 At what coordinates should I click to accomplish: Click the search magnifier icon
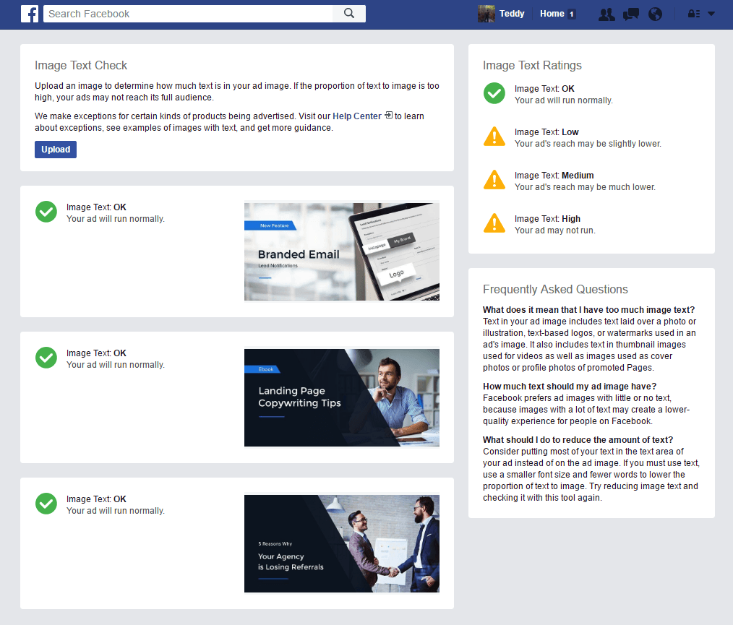tap(349, 13)
